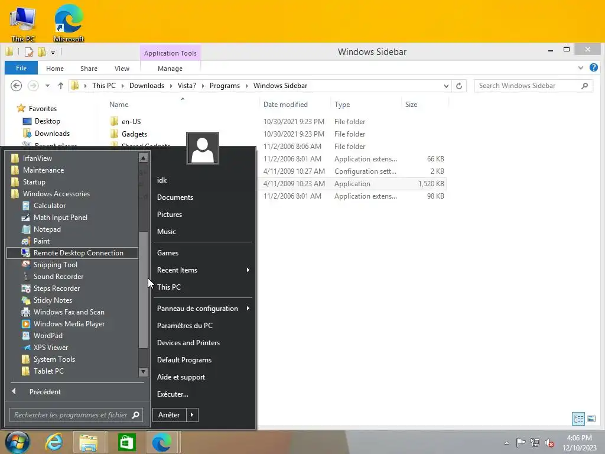Open Microsoft Edge on the taskbar
This screenshot has width=605, height=454.
coord(162,442)
